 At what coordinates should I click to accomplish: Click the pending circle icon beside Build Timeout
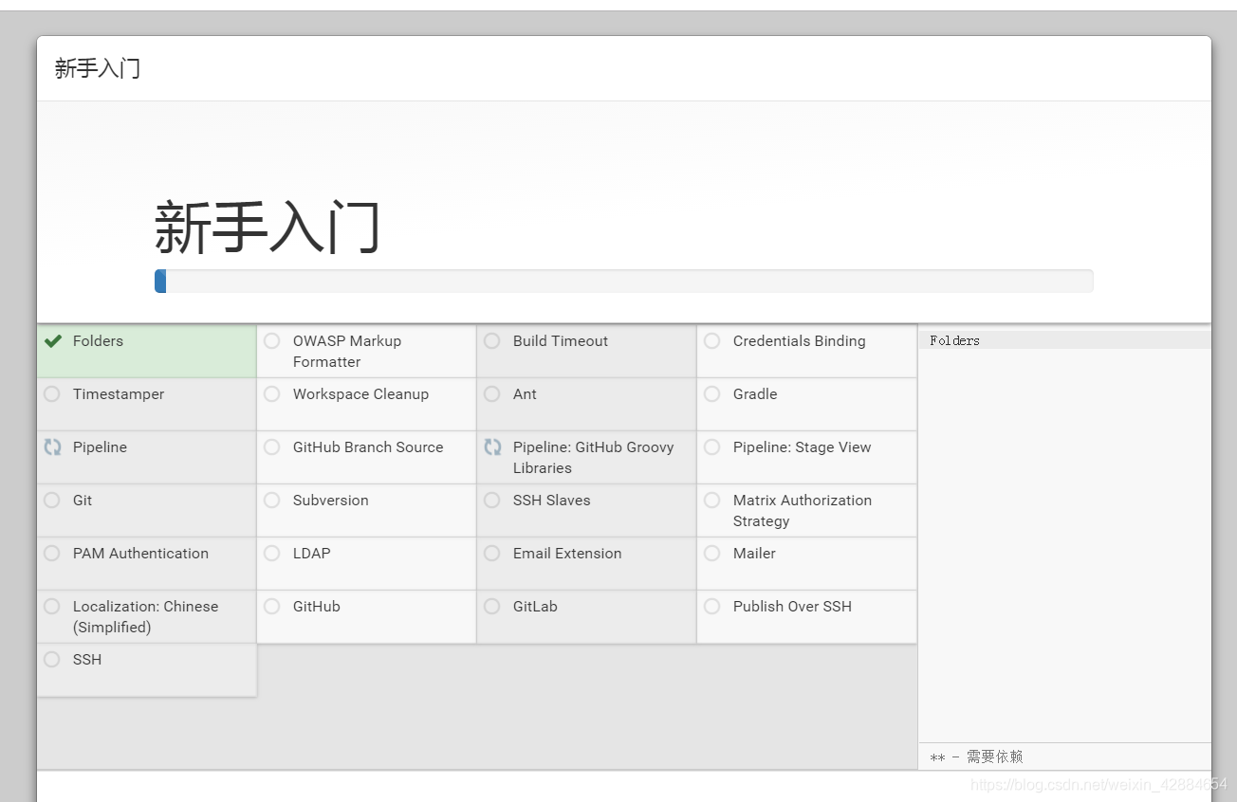(492, 341)
